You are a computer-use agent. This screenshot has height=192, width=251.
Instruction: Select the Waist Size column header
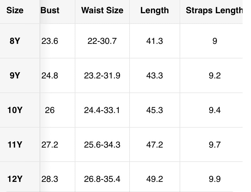coord(102,10)
